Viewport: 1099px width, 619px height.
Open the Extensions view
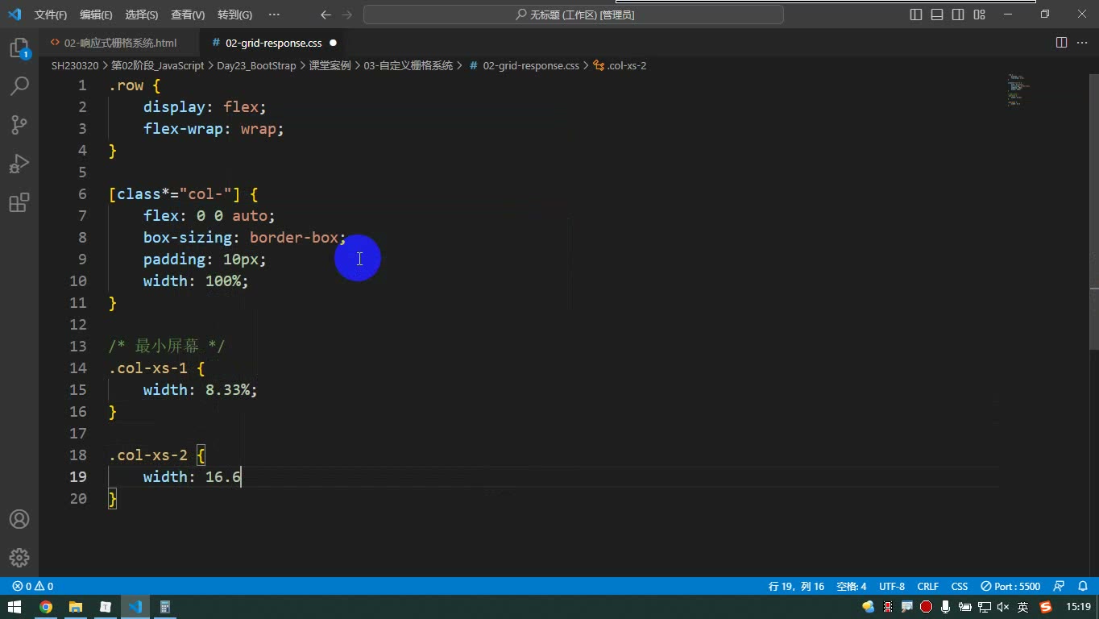click(19, 202)
